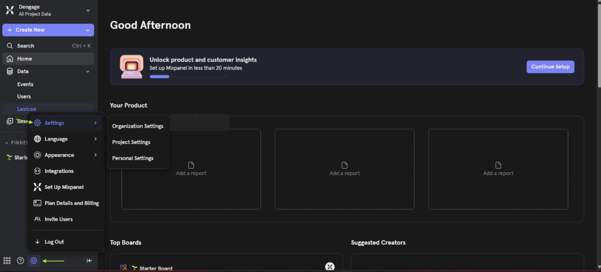Click the Mixpanel logo icon at top left

9,10
